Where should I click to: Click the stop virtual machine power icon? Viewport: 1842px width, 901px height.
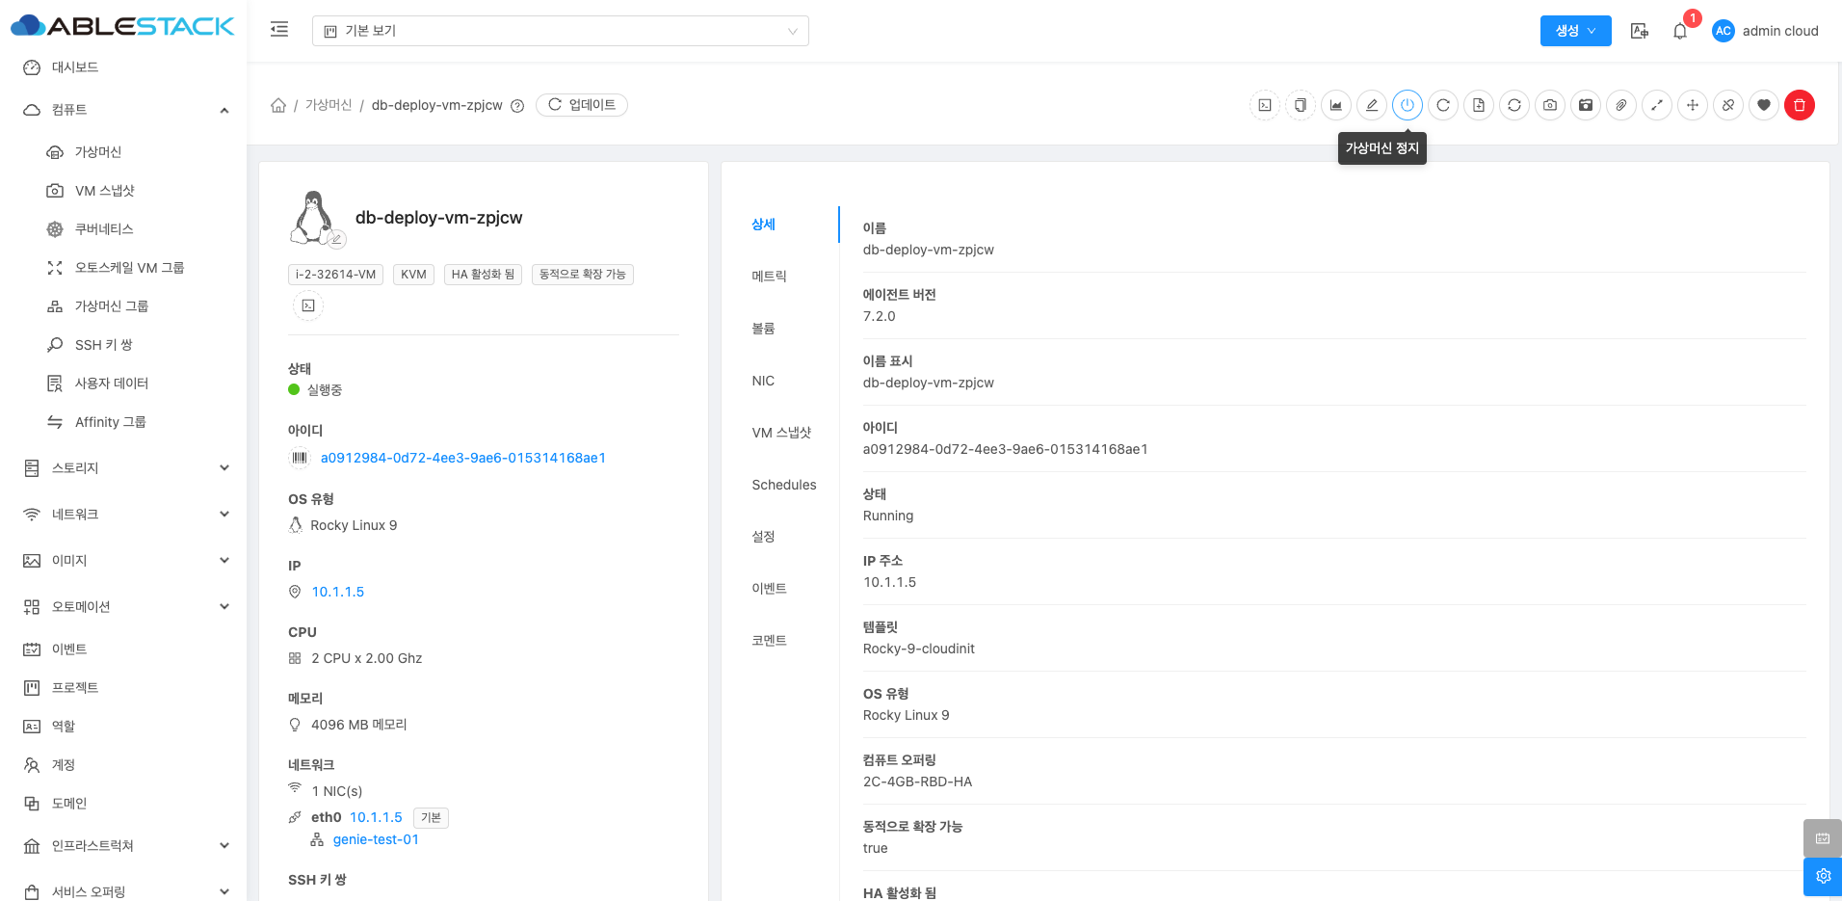(x=1407, y=105)
